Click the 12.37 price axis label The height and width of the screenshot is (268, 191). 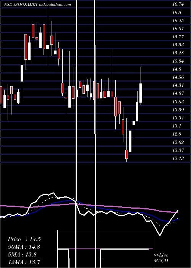point(178,150)
